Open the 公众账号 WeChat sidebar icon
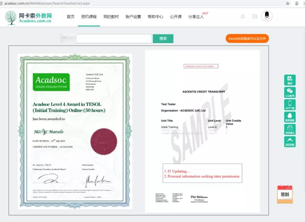Screen dimensions: 305x222 (290, 92)
